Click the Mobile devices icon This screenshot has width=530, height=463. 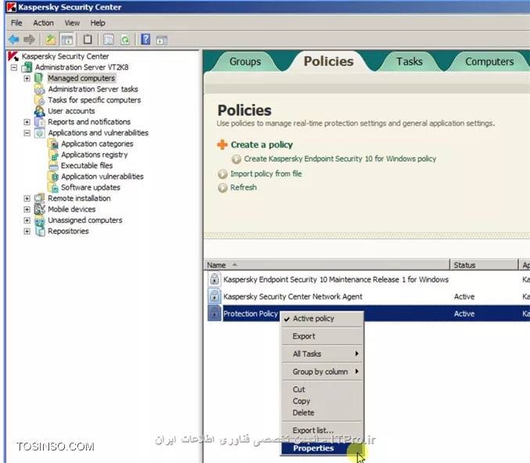tap(40, 209)
